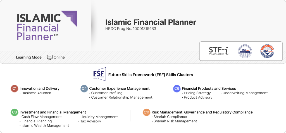Select the red C1 cluster badge
Viewport: 286px width, 133px height.
click(x=15, y=89)
